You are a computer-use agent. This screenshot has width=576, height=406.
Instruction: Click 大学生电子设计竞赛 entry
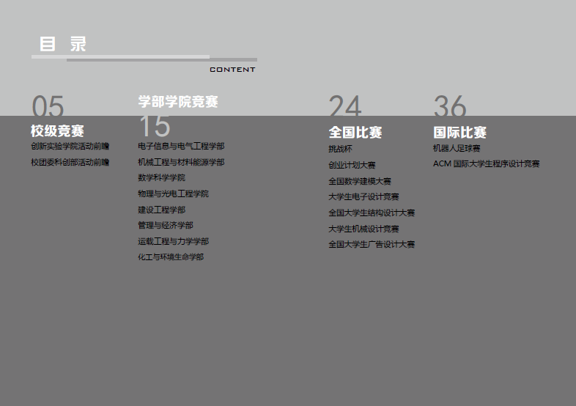point(363,197)
